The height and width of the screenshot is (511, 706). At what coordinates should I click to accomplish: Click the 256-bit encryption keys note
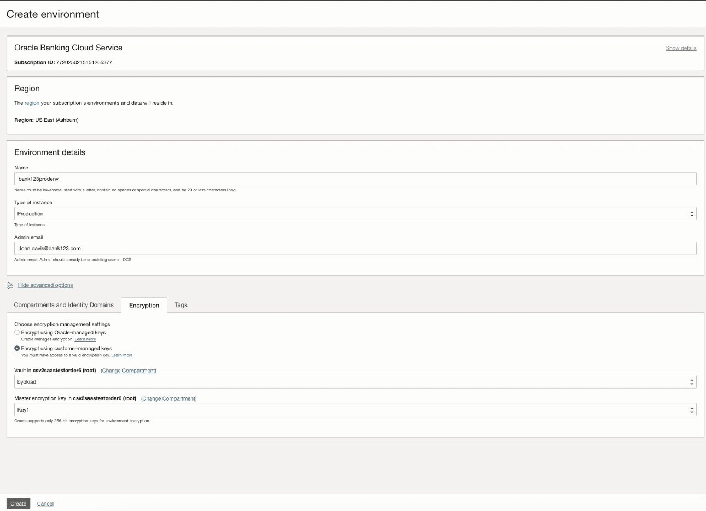pyautogui.click(x=82, y=421)
